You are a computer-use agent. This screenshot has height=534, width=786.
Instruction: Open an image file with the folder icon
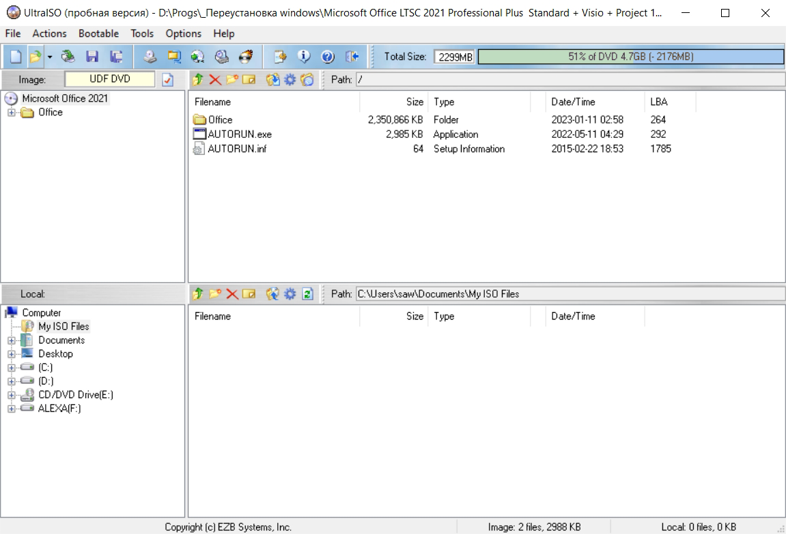tap(35, 57)
